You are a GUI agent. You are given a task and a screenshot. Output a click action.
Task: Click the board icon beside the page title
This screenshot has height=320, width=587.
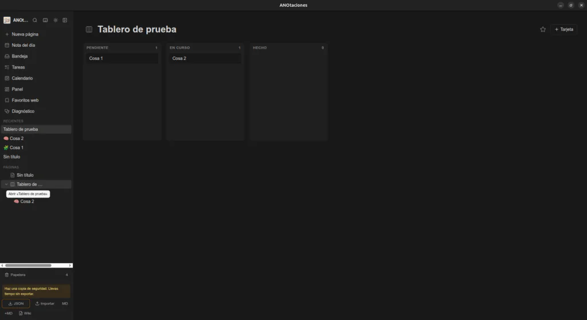(89, 29)
